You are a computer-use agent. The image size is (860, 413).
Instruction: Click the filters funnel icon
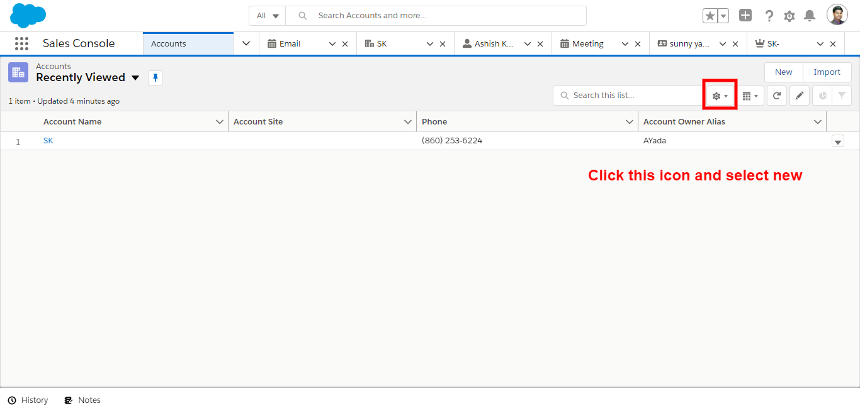(842, 96)
